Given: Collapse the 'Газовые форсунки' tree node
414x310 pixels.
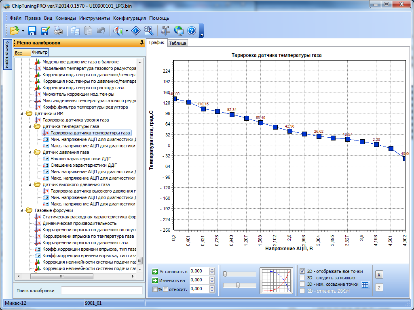Looking at the screenshot, I should click(x=22, y=210).
